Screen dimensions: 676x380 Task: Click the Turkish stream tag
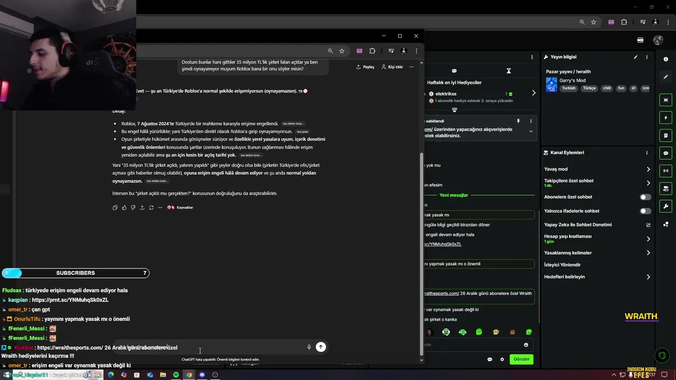coord(569,89)
